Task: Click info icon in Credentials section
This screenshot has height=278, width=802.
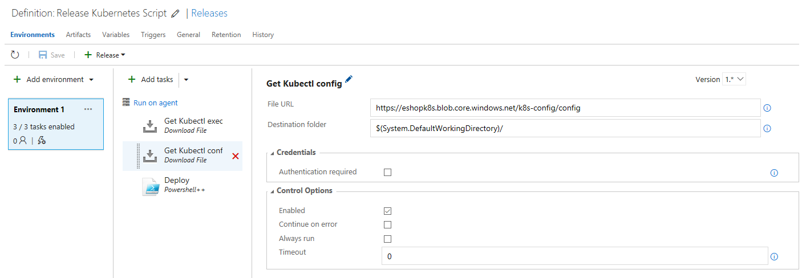Action: pos(774,173)
